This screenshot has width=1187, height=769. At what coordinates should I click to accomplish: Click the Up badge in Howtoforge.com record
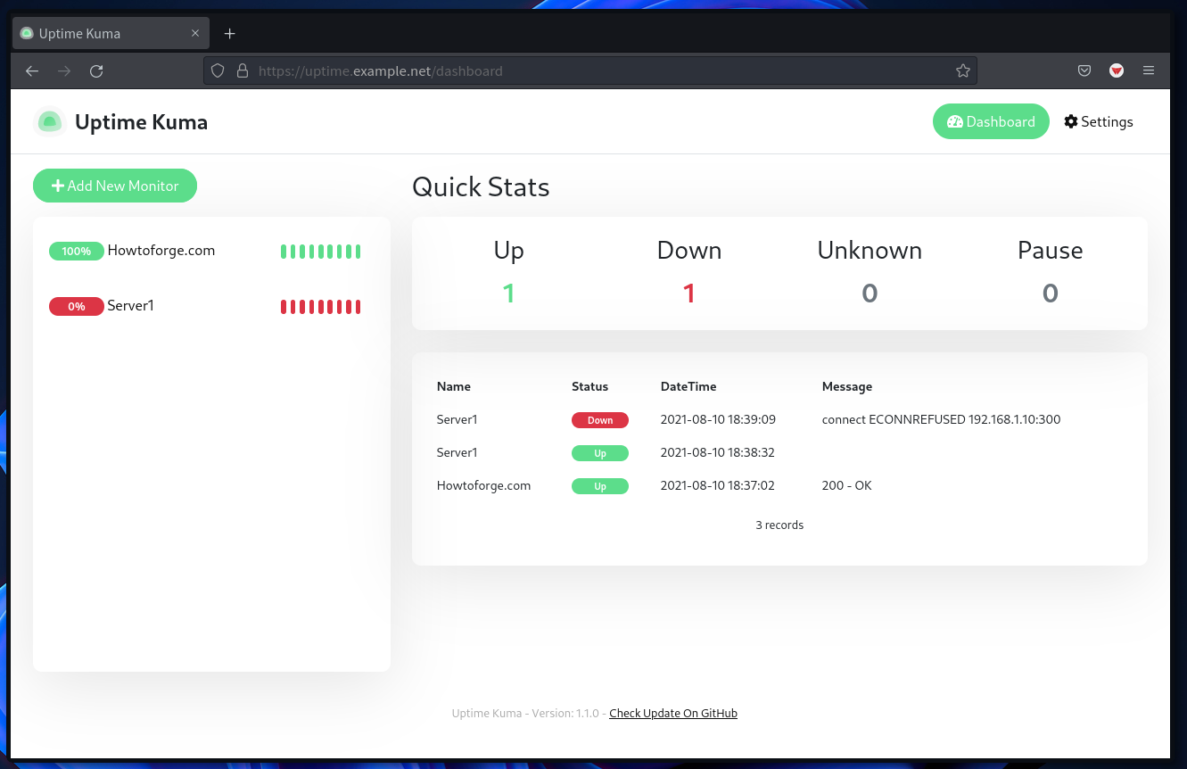[x=600, y=486]
